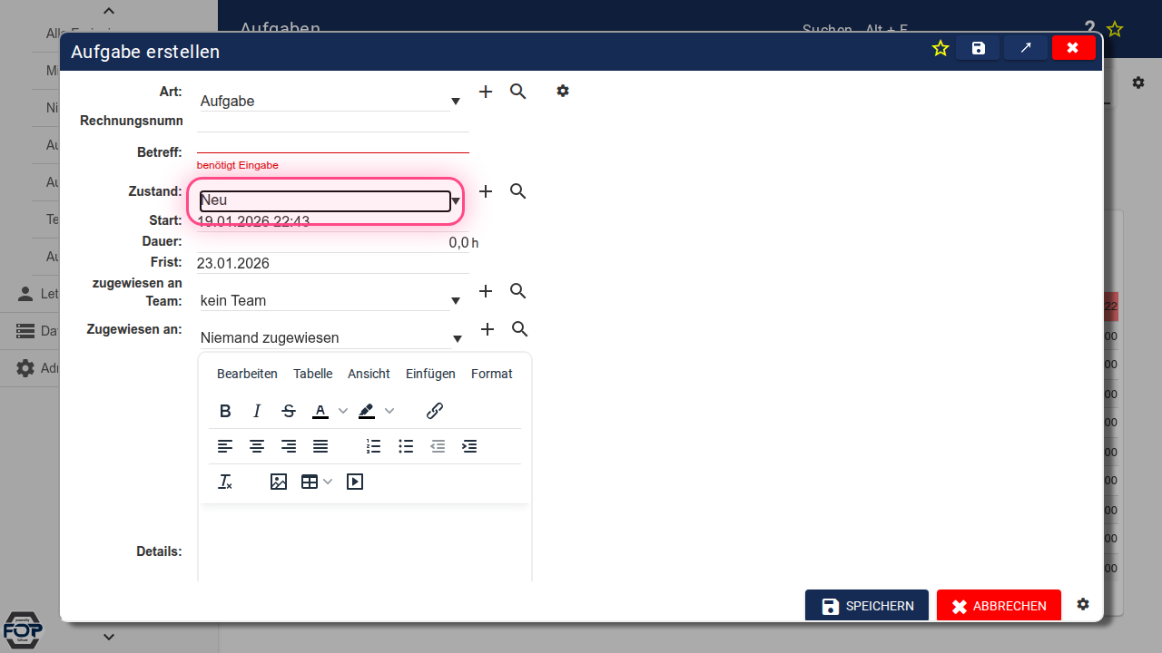
Task: Toggle bulleted list formatting
Action: tap(406, 446)
